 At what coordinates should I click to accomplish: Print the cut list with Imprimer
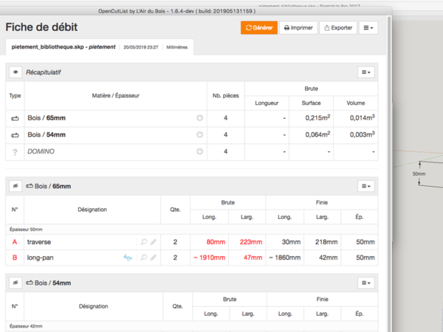tap(298, 28)
